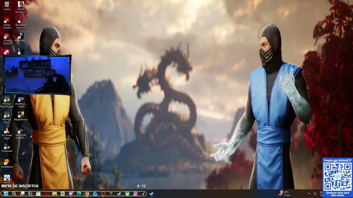Open TikTok from the taskbar
Viewport: 353px width, 198px height.
[x=143, y=194]
